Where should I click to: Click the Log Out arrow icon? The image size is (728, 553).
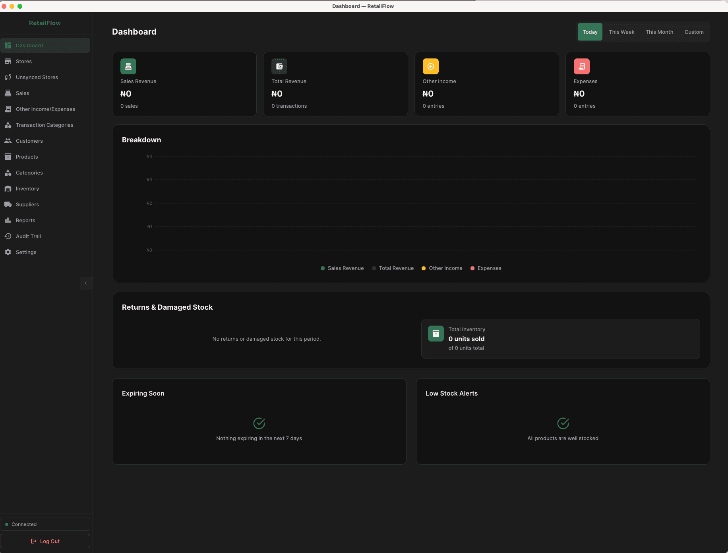[x=34, y=541]
